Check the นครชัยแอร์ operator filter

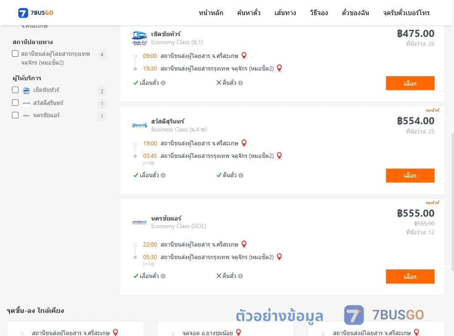pos(16,115)
